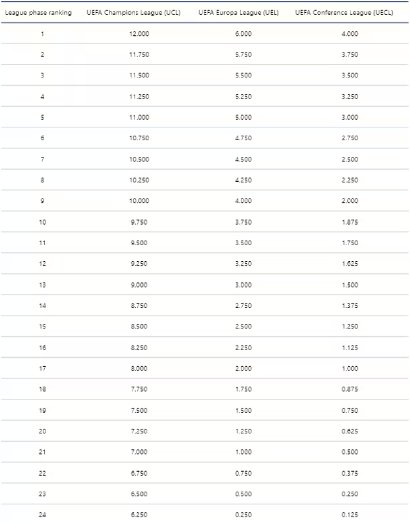Image resolution: width=410 pixels, height=523 pixels.
Task: Click the UCL value 6.250 in last row
Action: click(138, 515)
